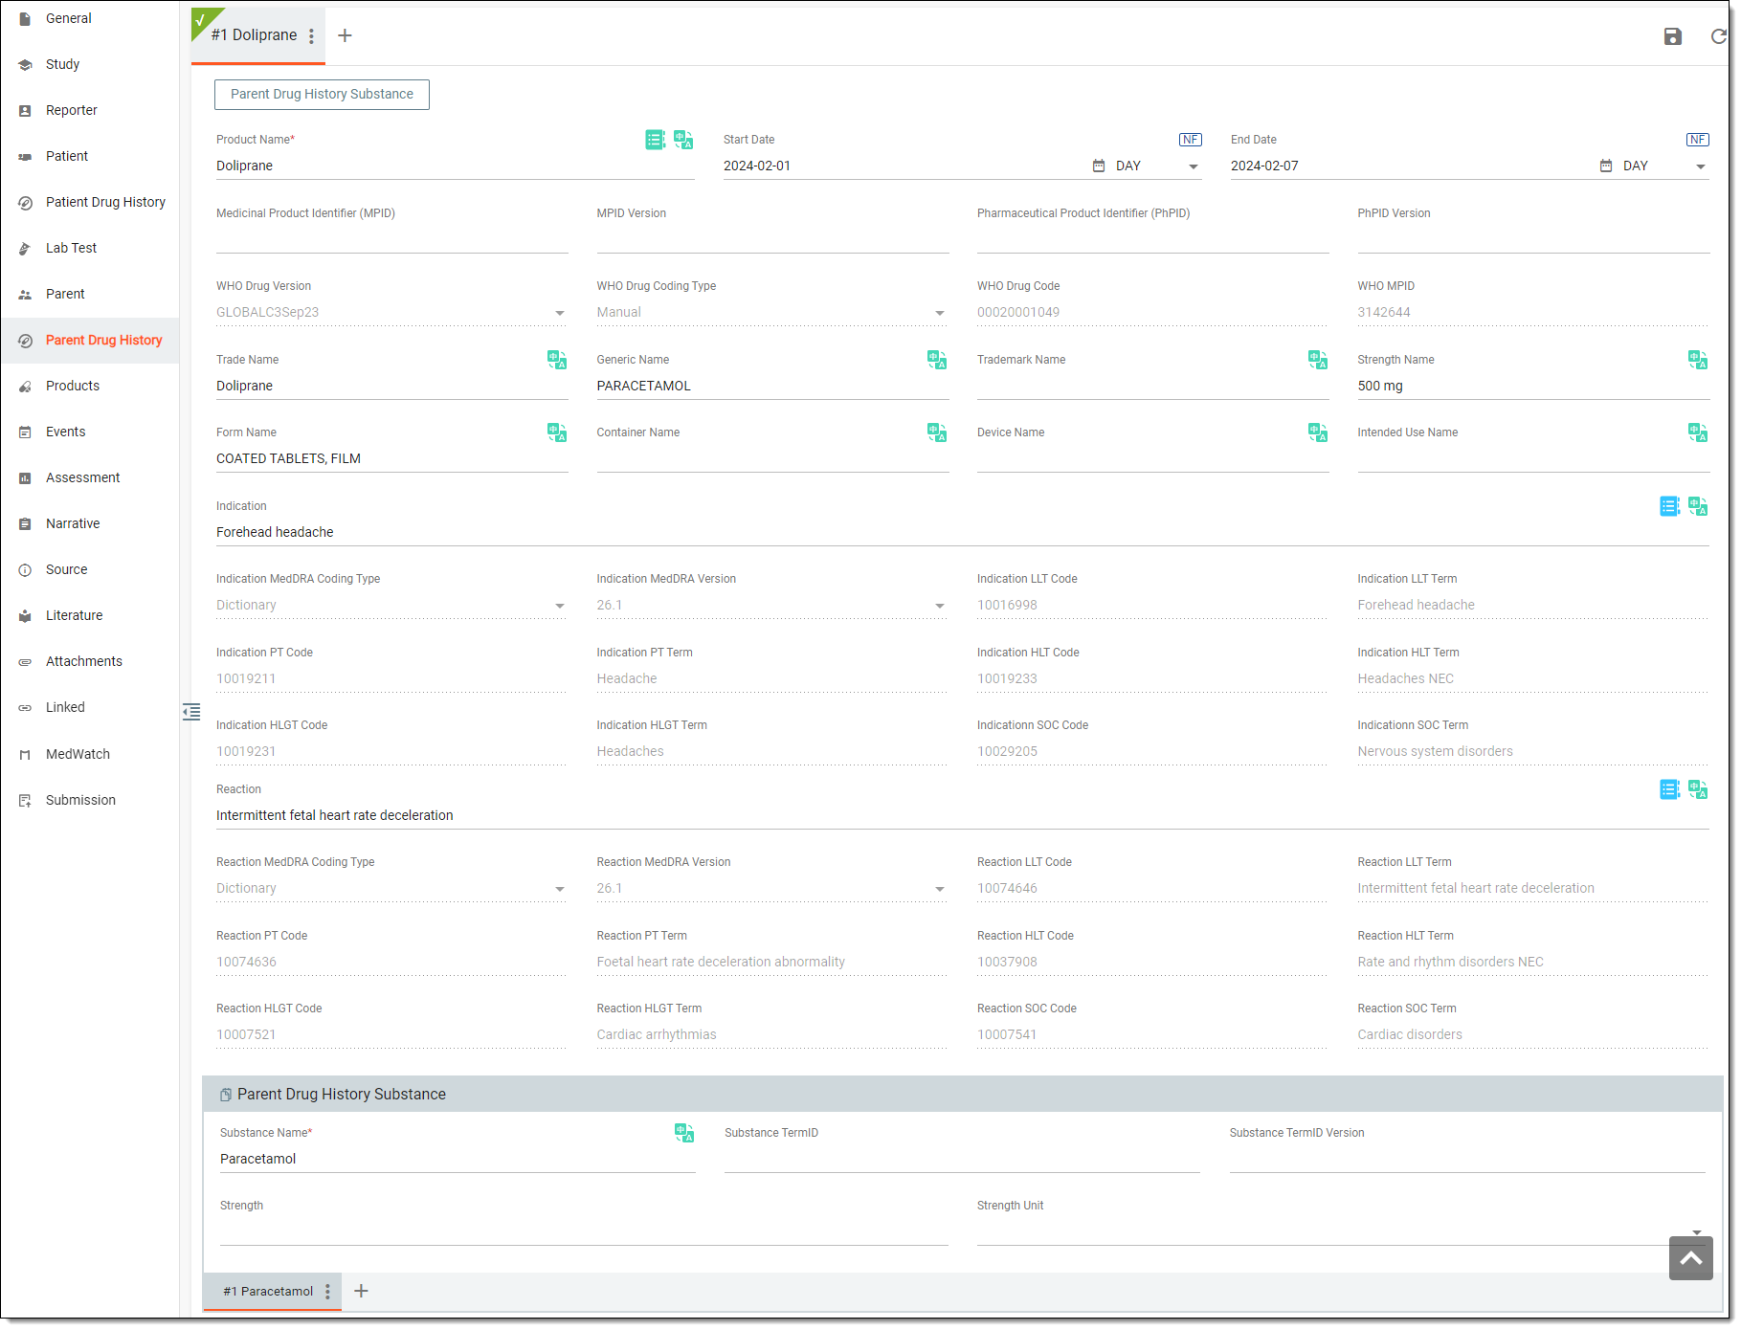Add a new parent drug history tab
The image size is (1741, 1330).
coord(346,35)
